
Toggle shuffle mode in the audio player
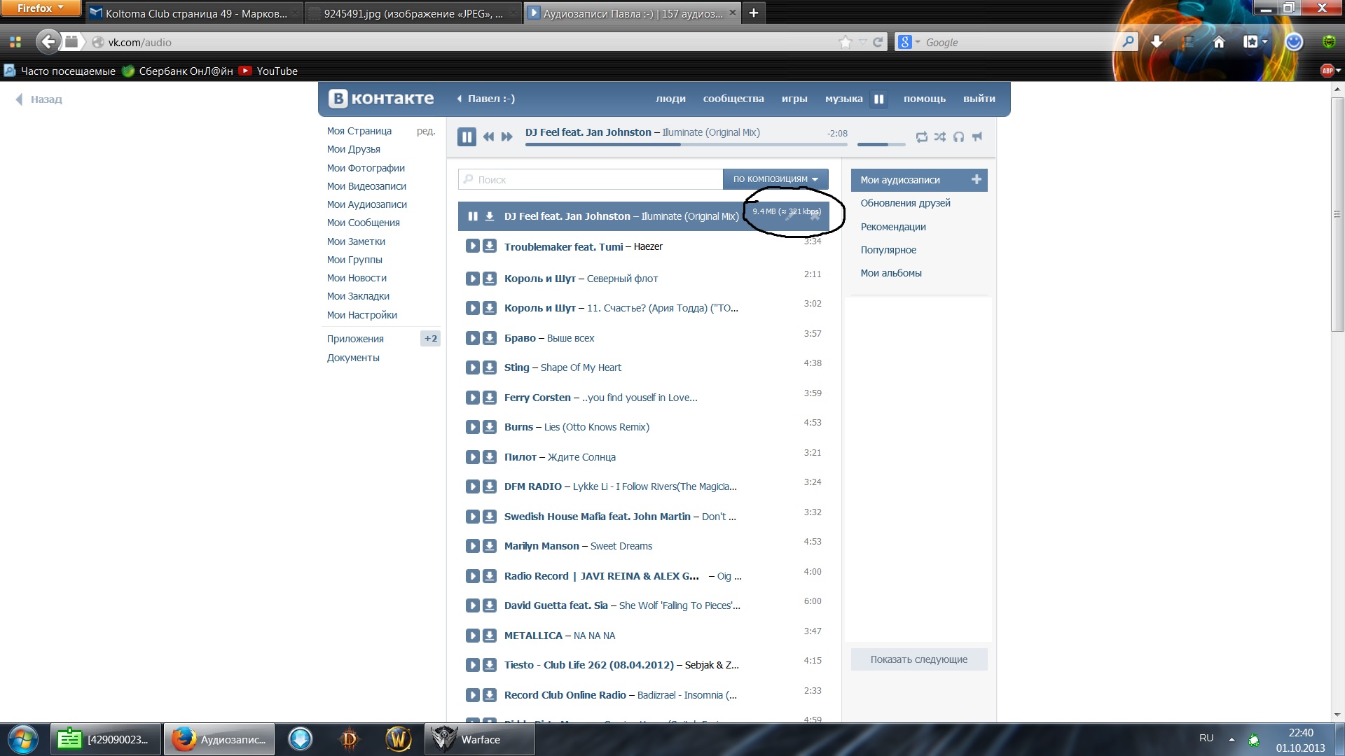click(939, 136)
